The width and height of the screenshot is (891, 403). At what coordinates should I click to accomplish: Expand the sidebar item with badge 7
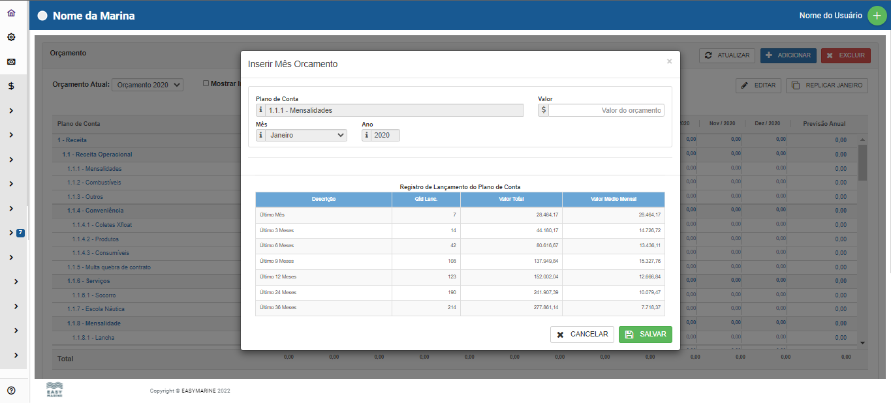coord(11,233)
